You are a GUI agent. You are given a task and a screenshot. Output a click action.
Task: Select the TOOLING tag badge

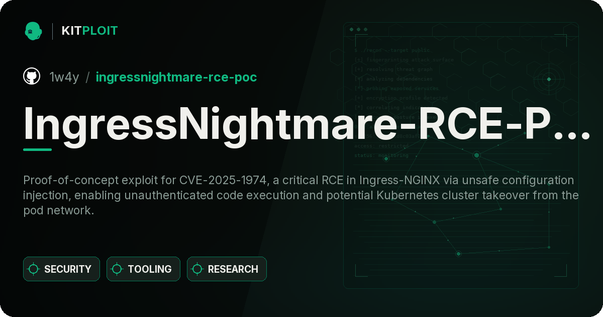click(143, 269)
